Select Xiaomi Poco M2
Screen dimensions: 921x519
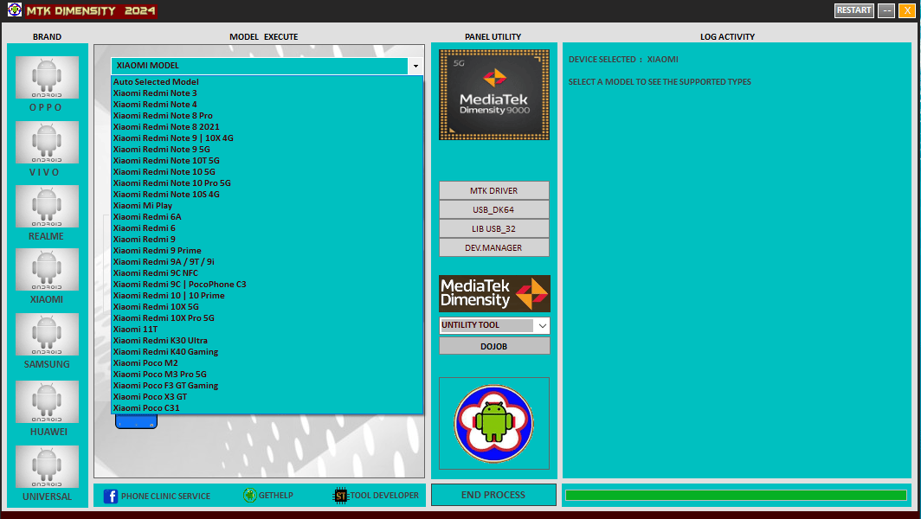[267, 362]
